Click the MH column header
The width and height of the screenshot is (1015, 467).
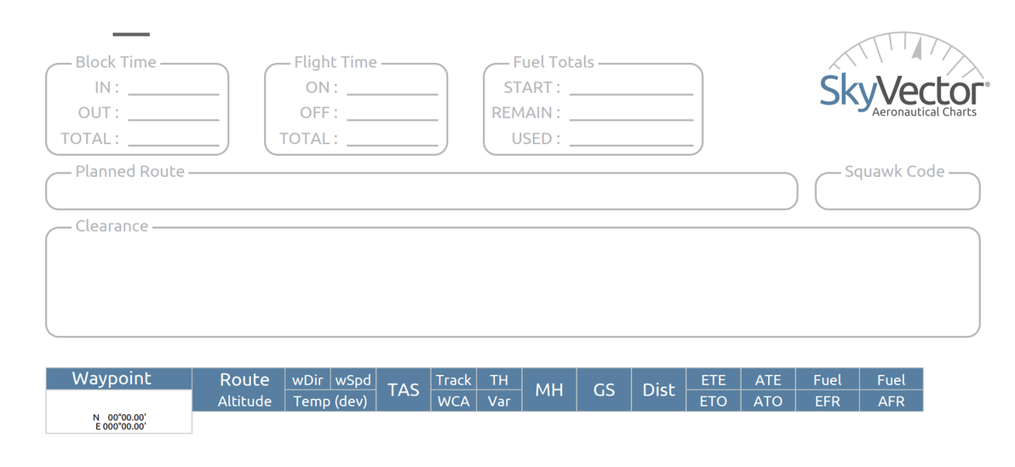pyautogui.click(x=549, y=390)
